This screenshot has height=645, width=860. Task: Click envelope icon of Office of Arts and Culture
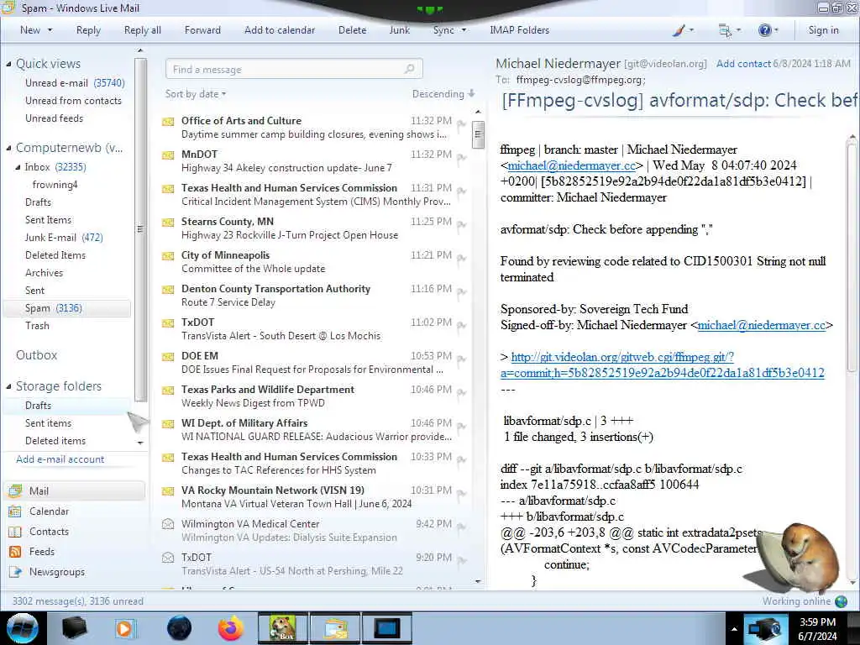point(168,121)
